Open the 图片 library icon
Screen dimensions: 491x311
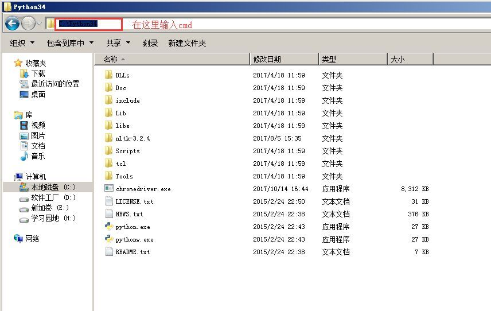tap(24, 135)
